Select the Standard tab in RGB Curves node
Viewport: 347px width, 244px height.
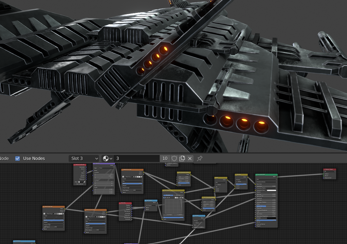click(168, 195)
